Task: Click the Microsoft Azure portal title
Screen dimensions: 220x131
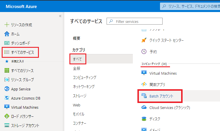Action: (x=21, y=7)
